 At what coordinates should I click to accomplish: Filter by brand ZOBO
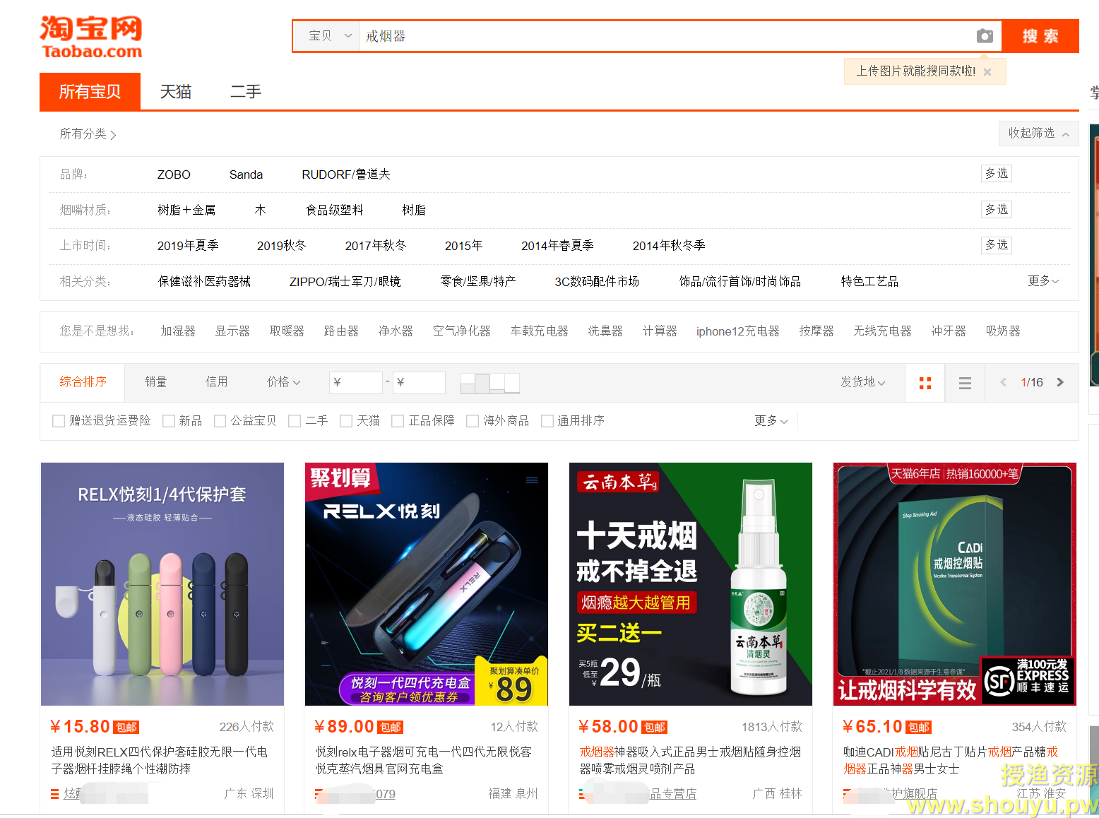[x=174, y=174]
